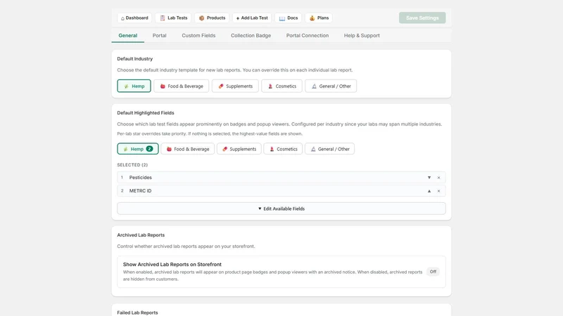The height and width of the screenshot is (316, 563).
Task: Select General / Other in Highlighted Fields
Action: tap(329, 149)
